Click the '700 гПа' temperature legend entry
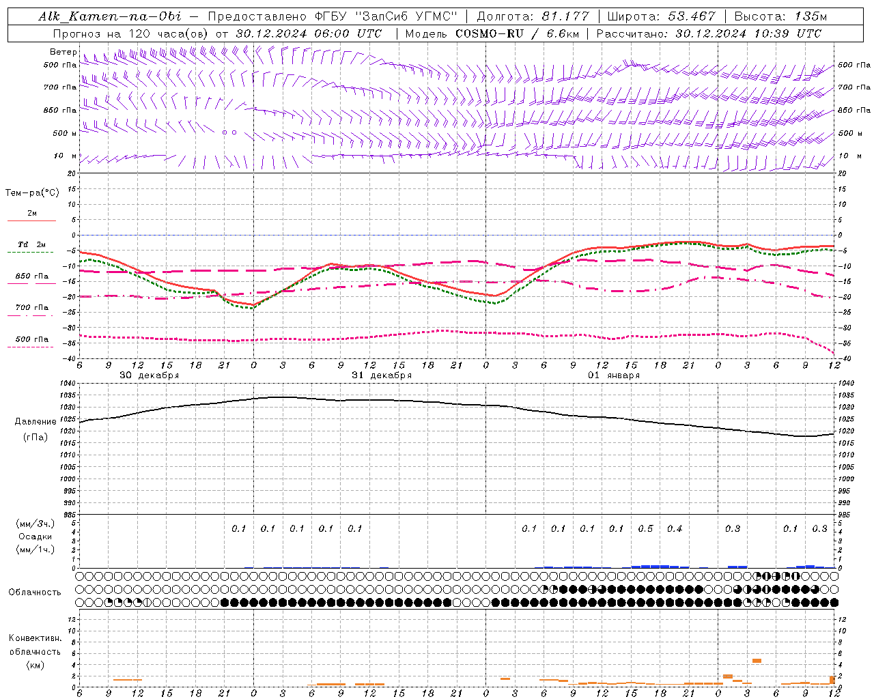The image size is (874, 699). coord(32,308)
